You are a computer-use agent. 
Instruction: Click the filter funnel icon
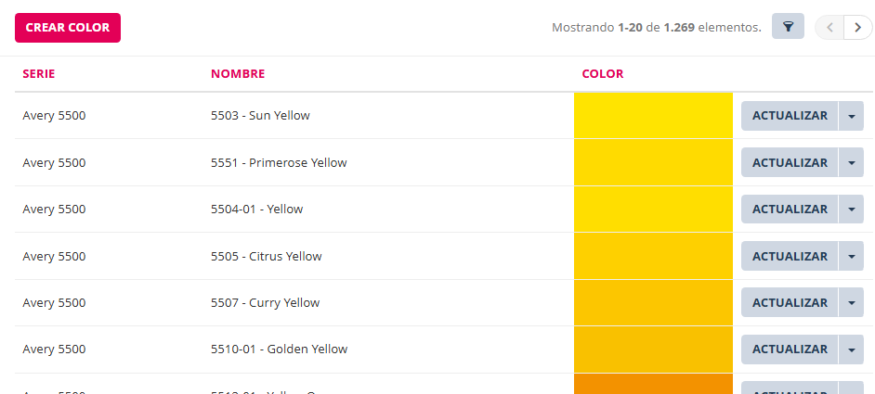(x=788, y=27)
